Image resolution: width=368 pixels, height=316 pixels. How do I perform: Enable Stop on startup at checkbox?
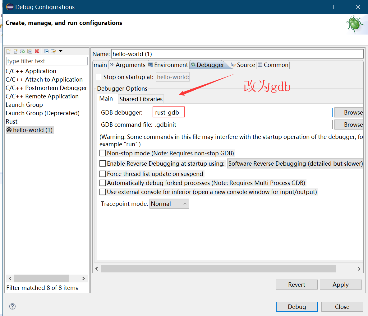coord(99,77)
